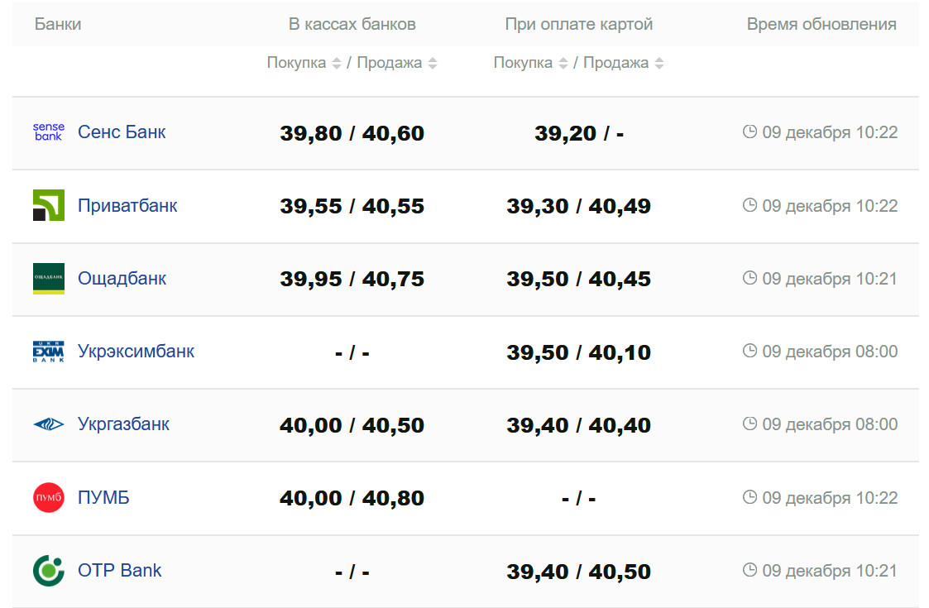
Task: Click the red ПУМБ logo icon
Action: [x=48, y=498]
